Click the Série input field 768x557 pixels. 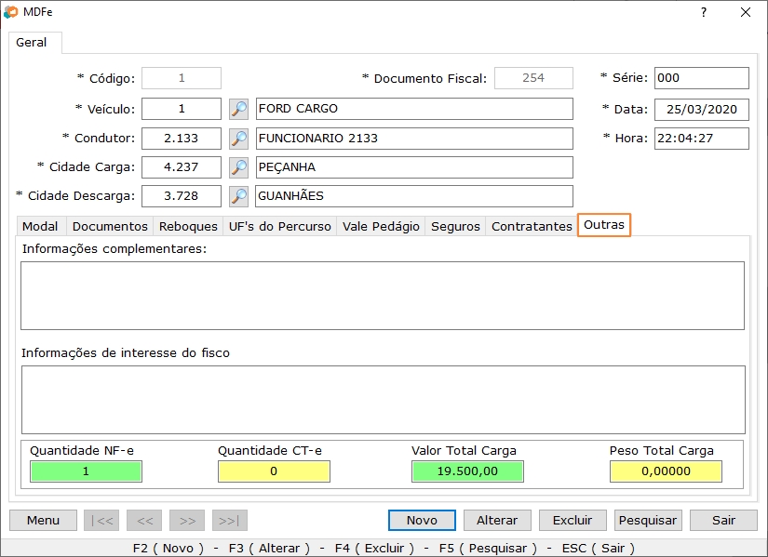tap(701, 78)
